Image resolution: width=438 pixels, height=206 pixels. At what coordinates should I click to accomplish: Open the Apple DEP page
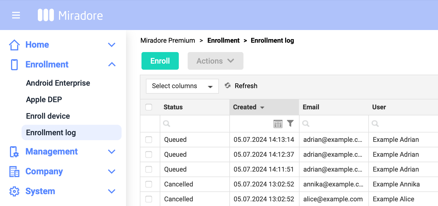(x=44, y=99)
